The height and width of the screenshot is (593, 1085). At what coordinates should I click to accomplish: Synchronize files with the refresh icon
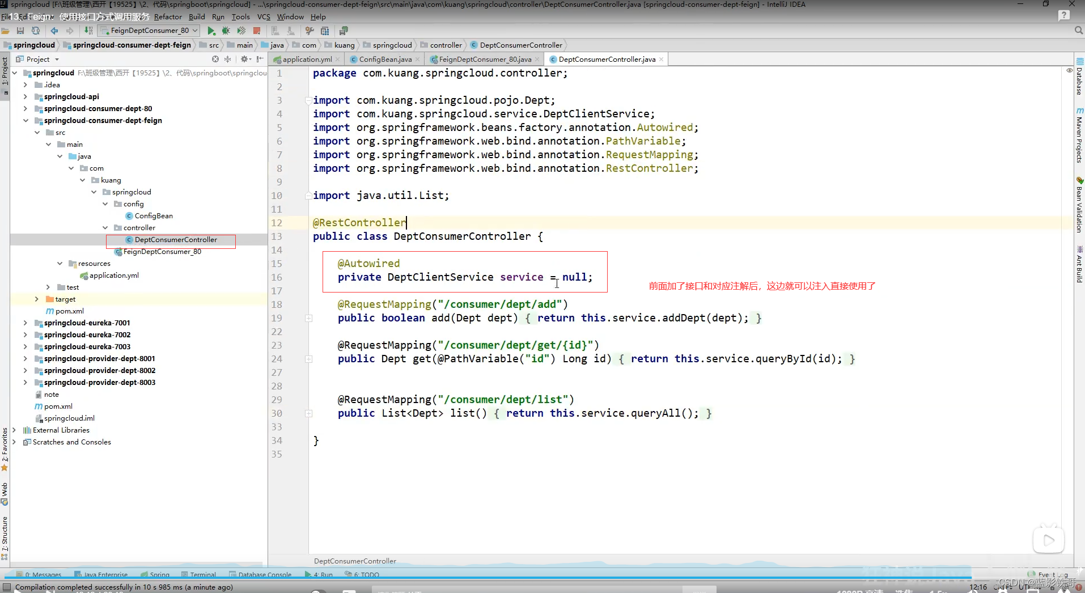(36, 31)
